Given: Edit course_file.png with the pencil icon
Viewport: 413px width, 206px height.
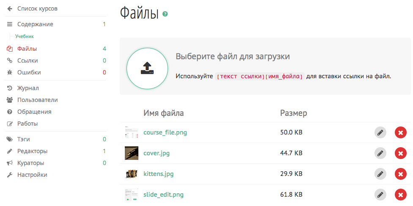Looking at the screenshot, I should coord(380,132).
